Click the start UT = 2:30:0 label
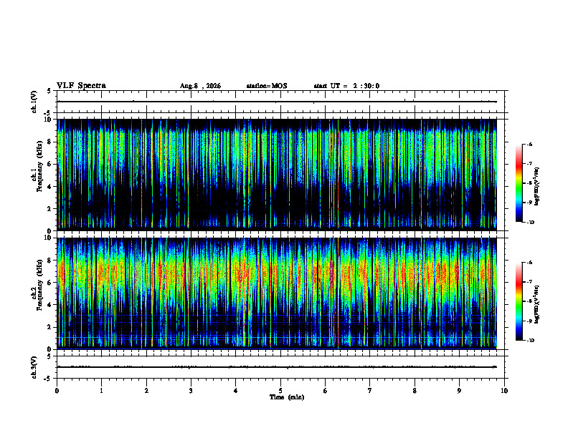 coord(346,86)
